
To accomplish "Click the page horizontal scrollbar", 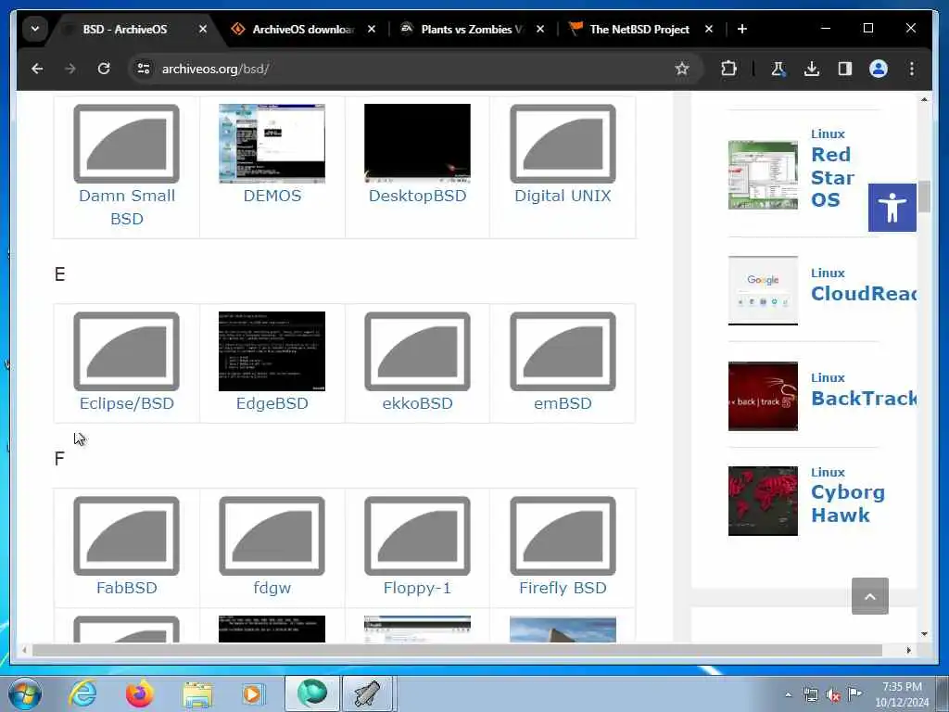I will [x=457, y=650].
